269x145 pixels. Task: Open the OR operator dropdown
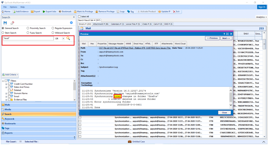point(63,39)
